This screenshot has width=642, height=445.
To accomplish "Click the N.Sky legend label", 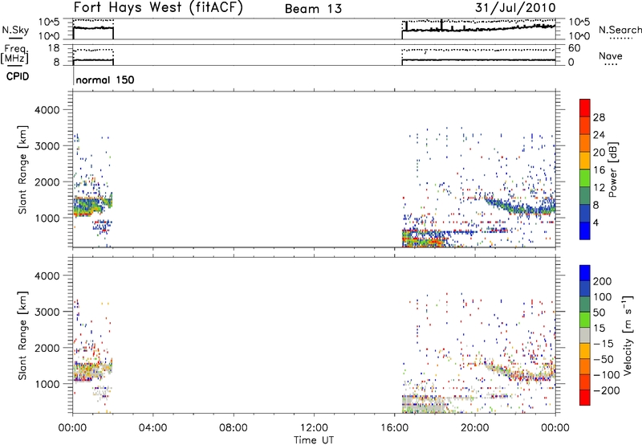I will (x=12, y=29).
